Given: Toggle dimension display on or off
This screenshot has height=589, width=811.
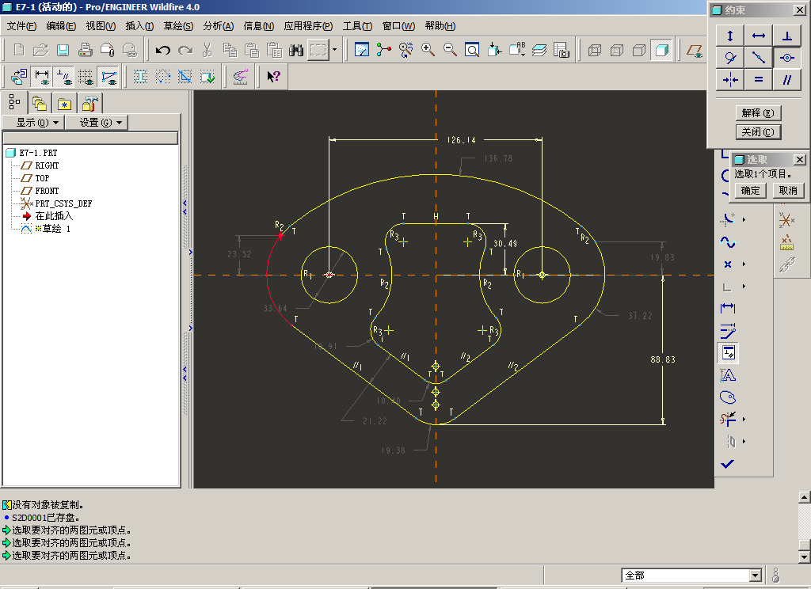Looking at the screenshot, I should click(x=42, y=77).
